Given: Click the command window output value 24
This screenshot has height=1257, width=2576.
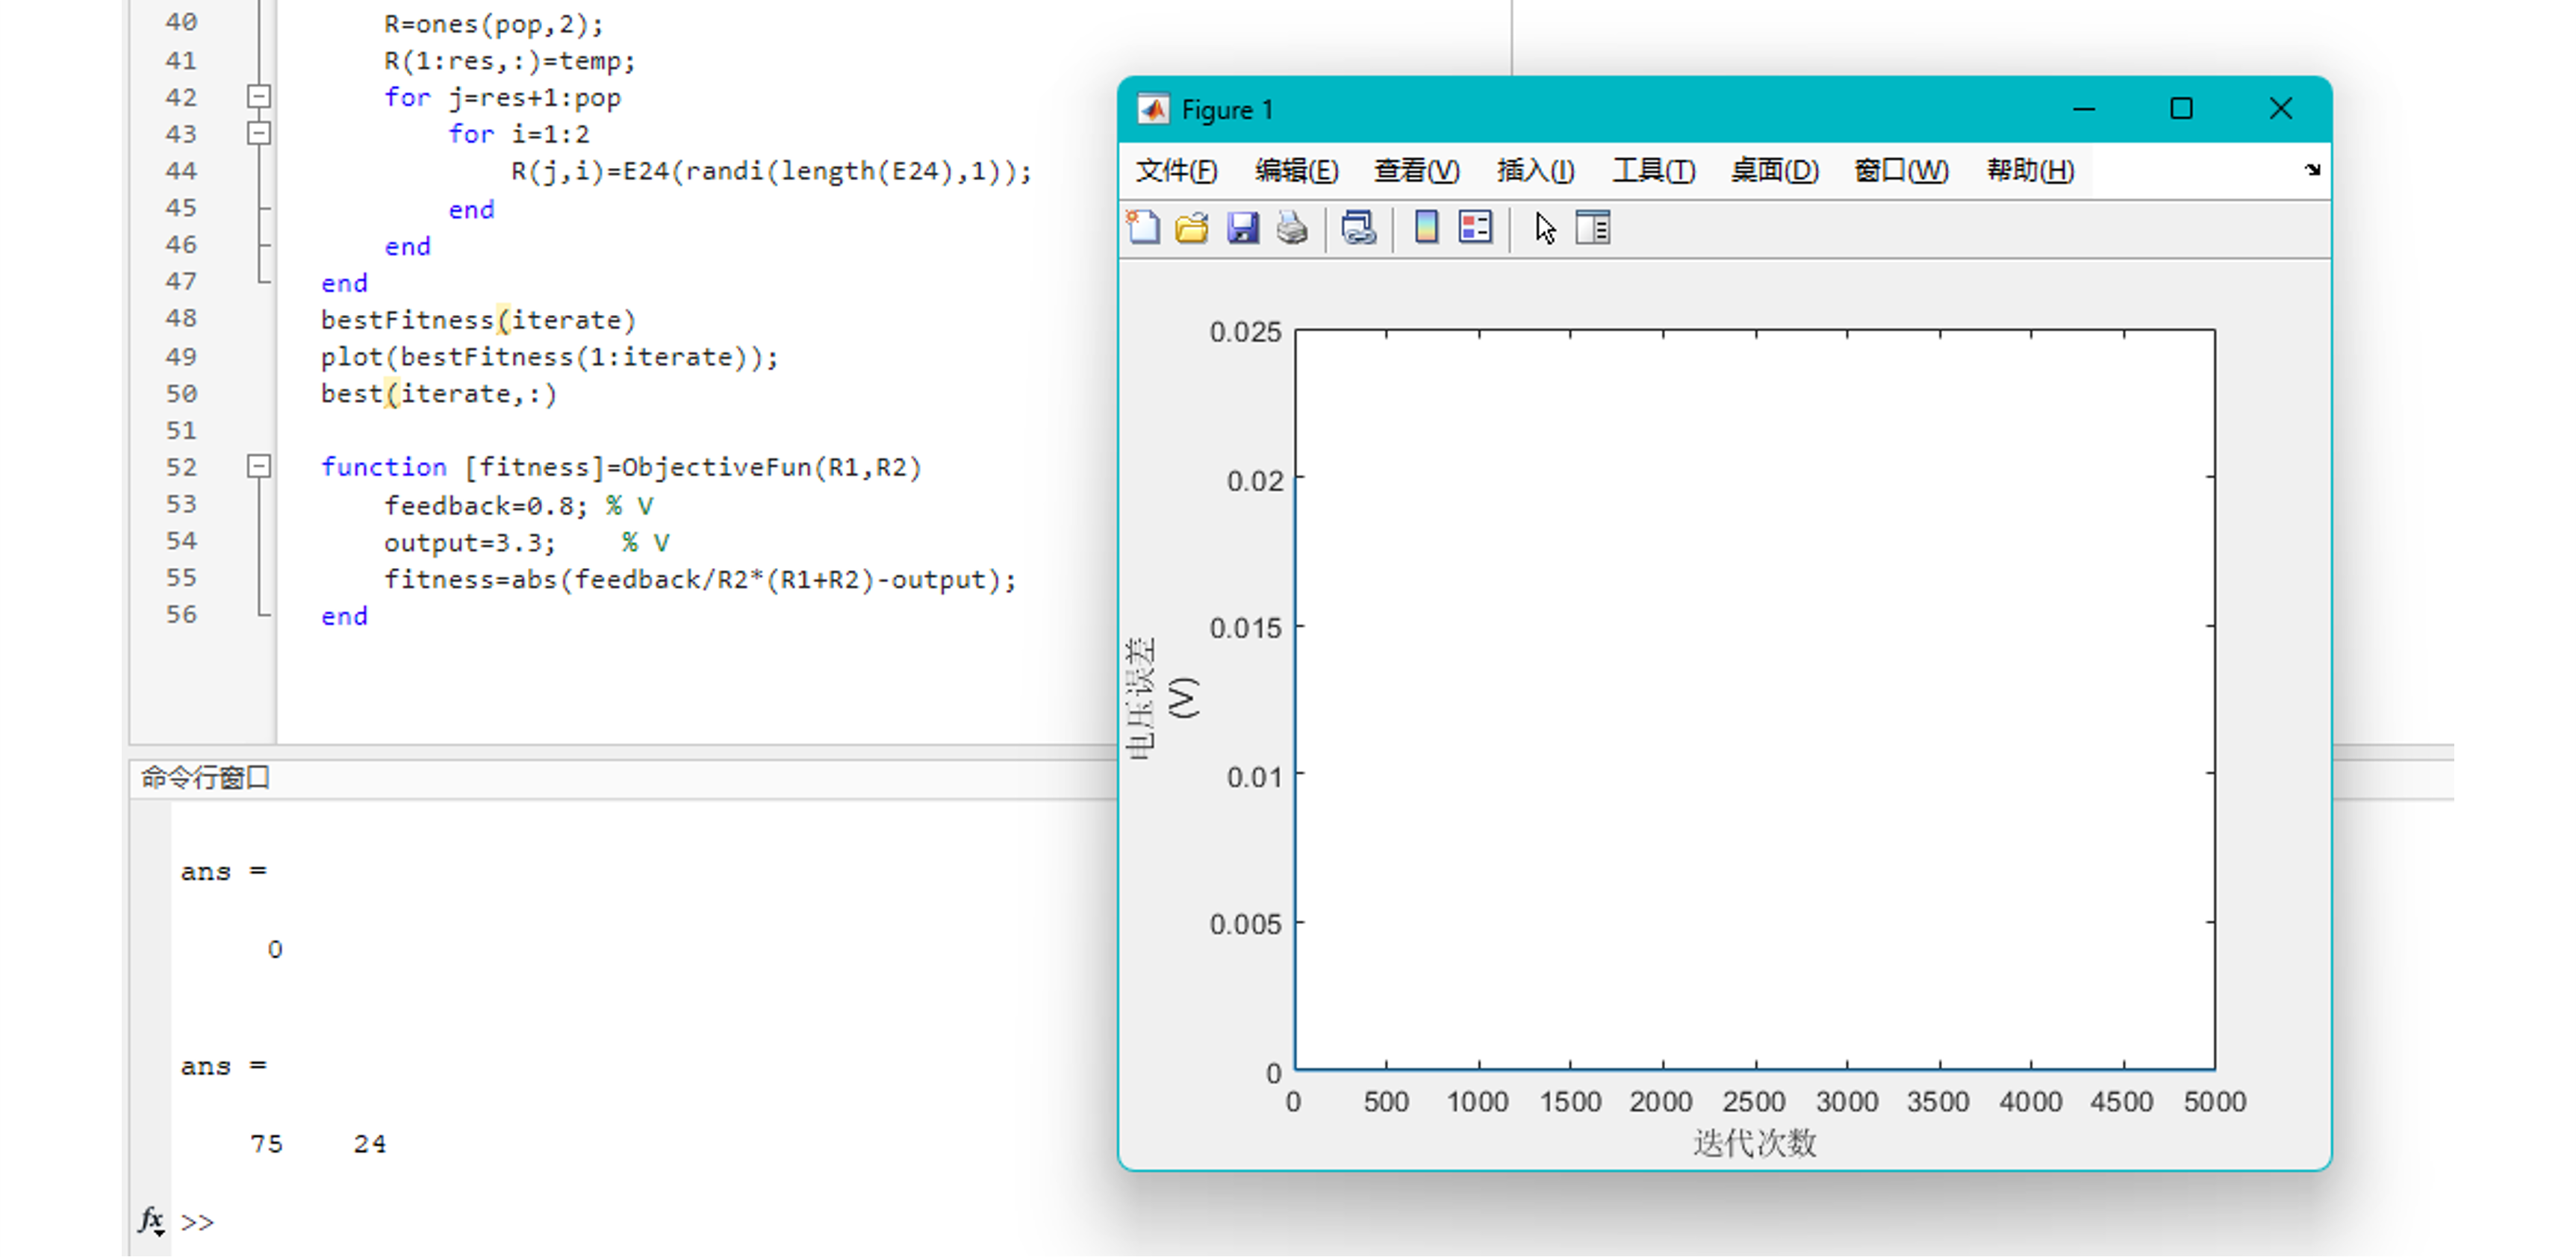Looking at the screenshot, I should (x=369, y=1143).
